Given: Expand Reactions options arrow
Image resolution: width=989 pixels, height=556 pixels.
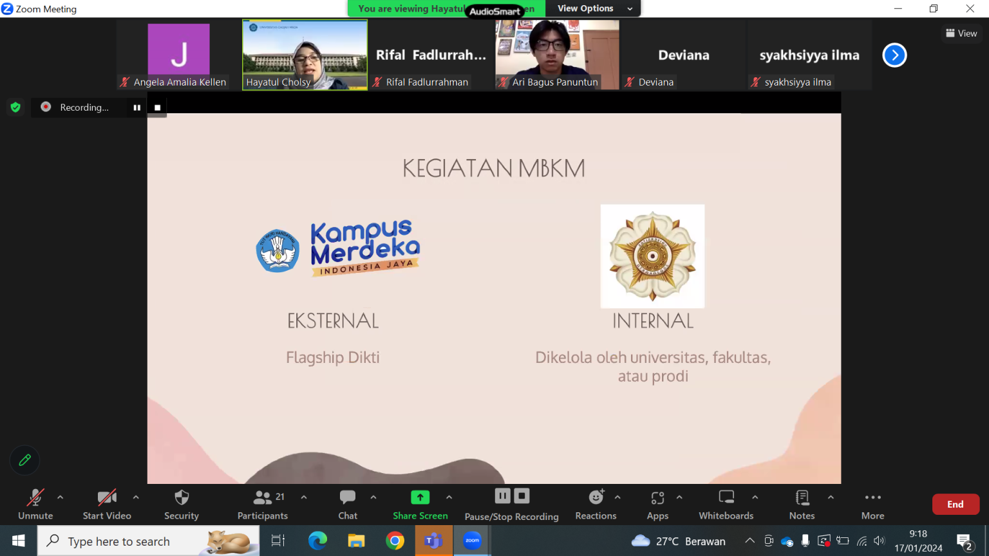Looking at the screenshot, I should tap(617, 497).
